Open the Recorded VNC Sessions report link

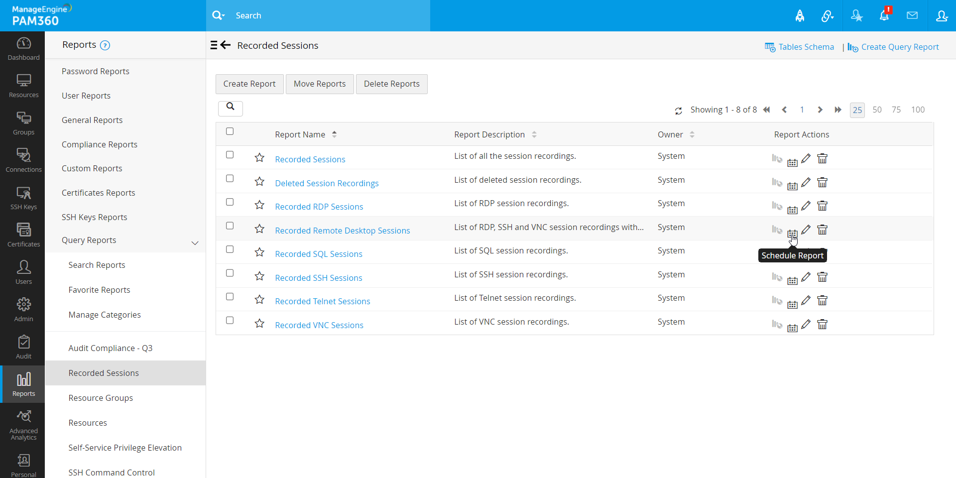tap(319, 325)
